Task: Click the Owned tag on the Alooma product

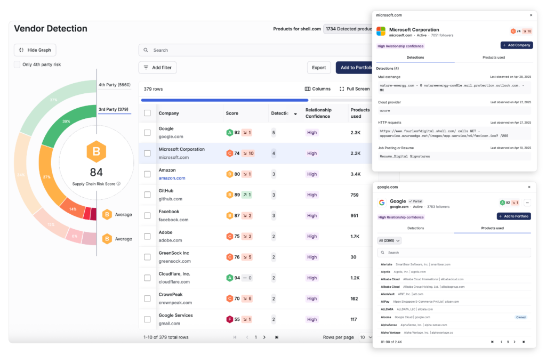Action: click(x=521, y=317)
